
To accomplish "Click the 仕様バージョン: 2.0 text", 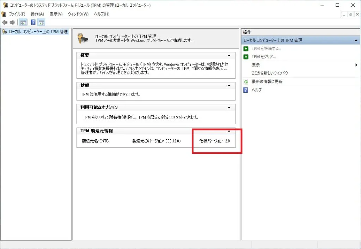I will click(x=215, y=141).
